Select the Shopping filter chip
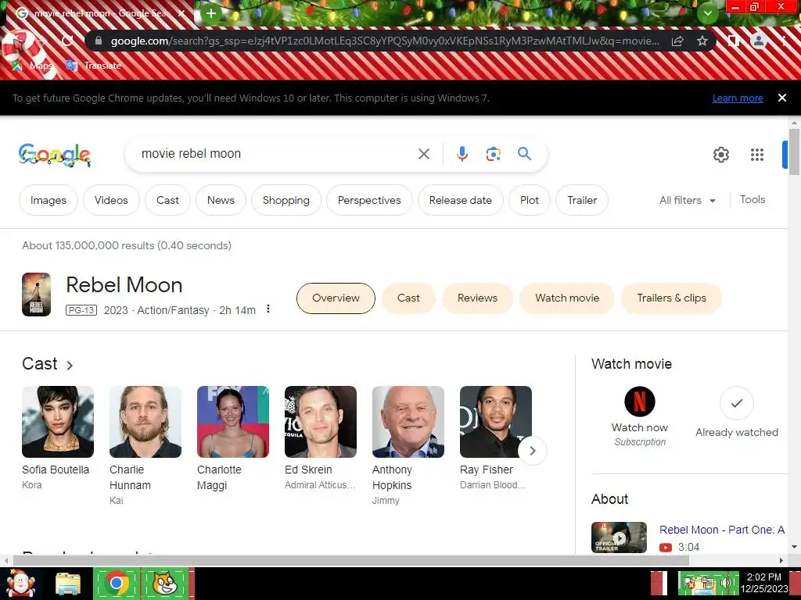 [x=286, y=200]
